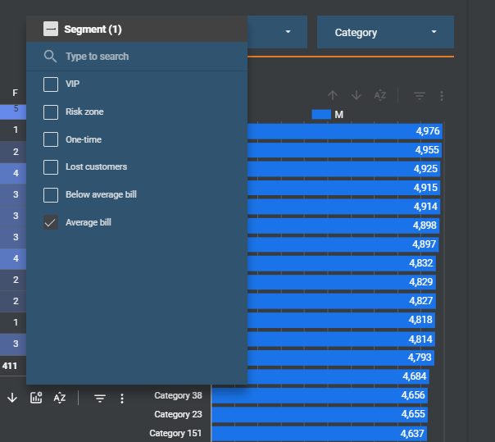Click the chart drill-up arrow icon
495x442 pixels.
tap(333, 95)
